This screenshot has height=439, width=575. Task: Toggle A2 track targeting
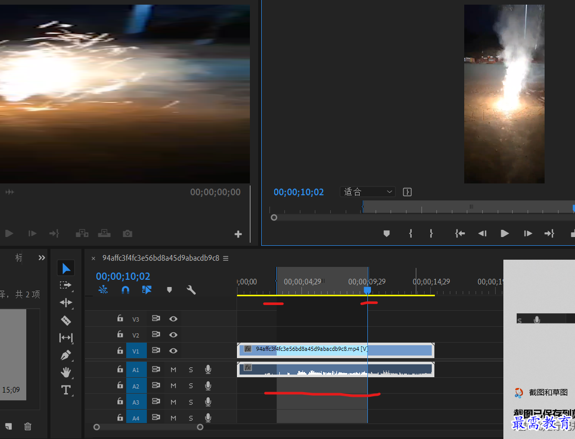136,386
